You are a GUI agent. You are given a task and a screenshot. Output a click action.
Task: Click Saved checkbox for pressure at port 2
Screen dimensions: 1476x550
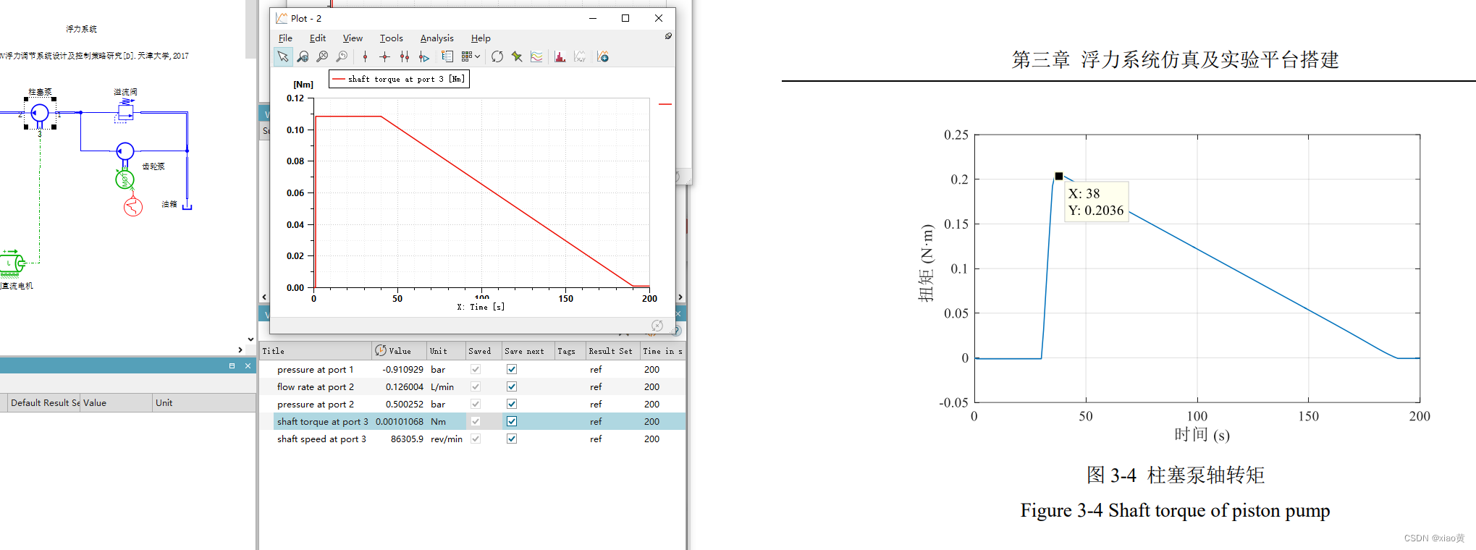[476, 404]
